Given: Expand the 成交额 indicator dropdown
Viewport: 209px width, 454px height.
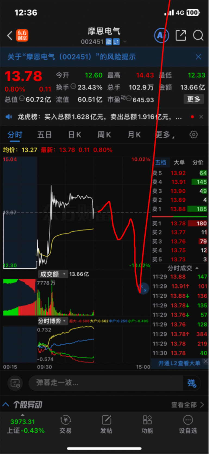Looking at the screenshot, I should click(53, 274).
